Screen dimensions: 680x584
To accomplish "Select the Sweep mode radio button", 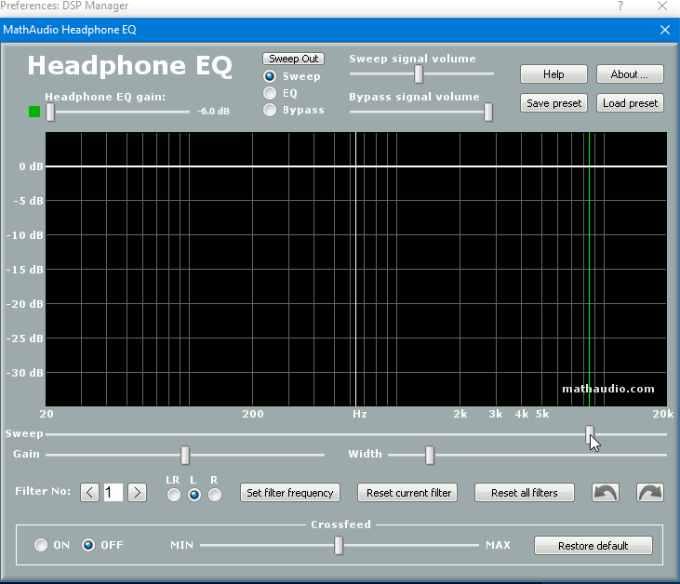I will (270, 76).
